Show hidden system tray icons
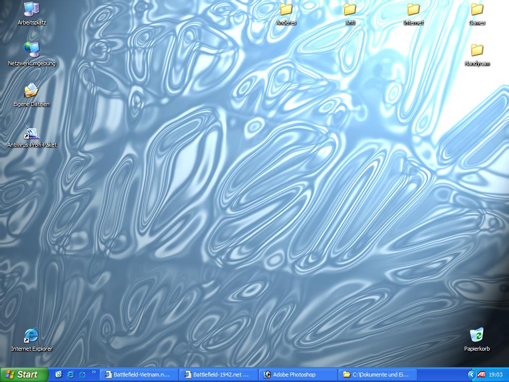Viewport: 509px width, 382px height. (471, 375)
